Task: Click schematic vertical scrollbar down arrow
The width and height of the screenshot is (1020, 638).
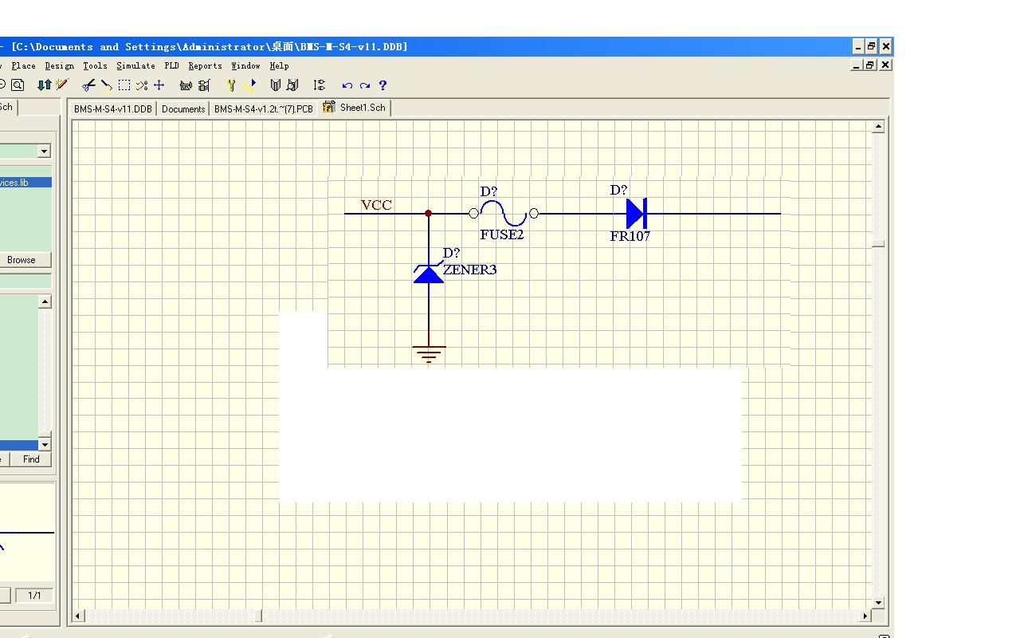Action: pyautogui.click(x=878, y=603)
